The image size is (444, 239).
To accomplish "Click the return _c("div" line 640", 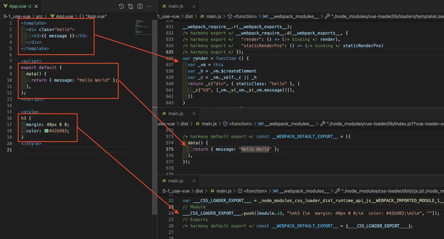I will pos(244,84).
